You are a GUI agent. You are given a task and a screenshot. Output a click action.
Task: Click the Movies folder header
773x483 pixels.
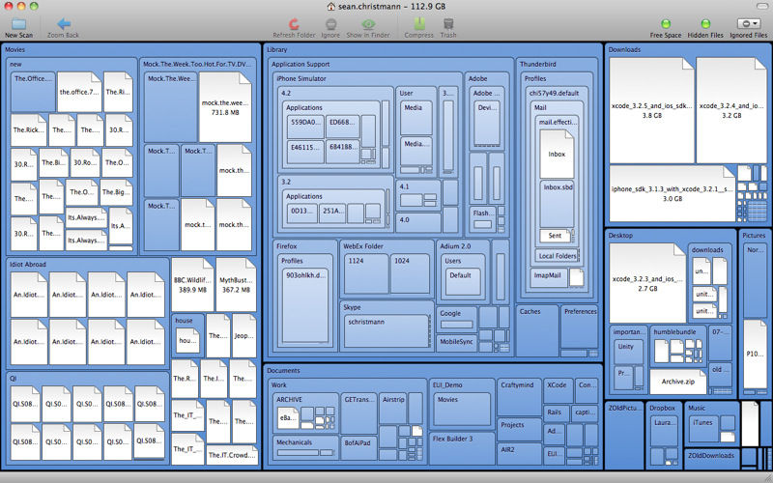(14, 50)
